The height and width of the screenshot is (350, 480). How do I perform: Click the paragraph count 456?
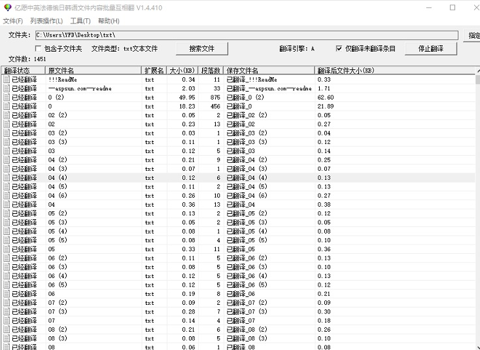tap(215, 106)
